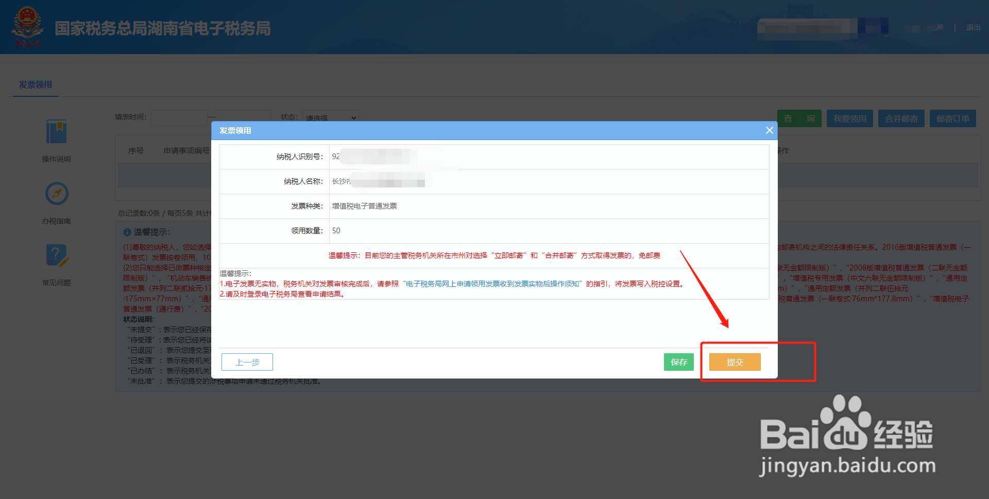989x499 pixels.
Task: Go back with the 上一步 button
Action: point(247,362)
